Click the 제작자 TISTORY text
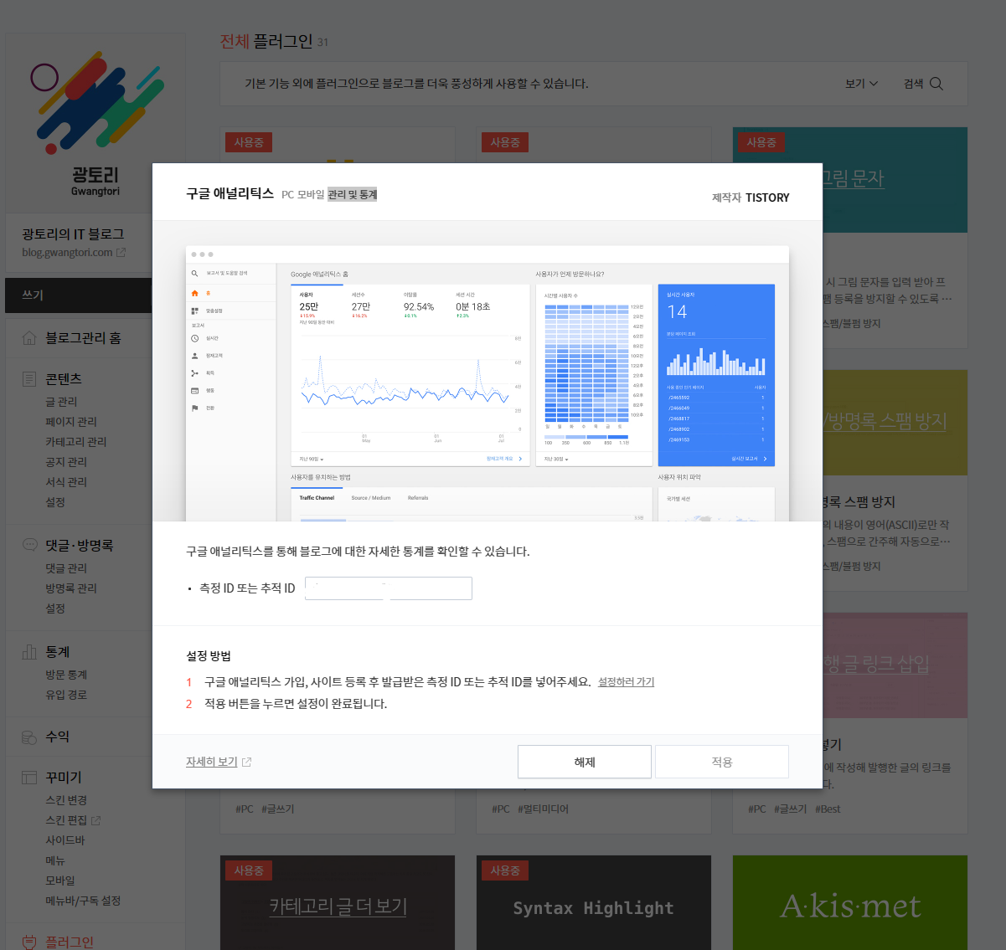The height and width of the screenshot is (950, 1006). pyautogui.click(x=751, y=198)
